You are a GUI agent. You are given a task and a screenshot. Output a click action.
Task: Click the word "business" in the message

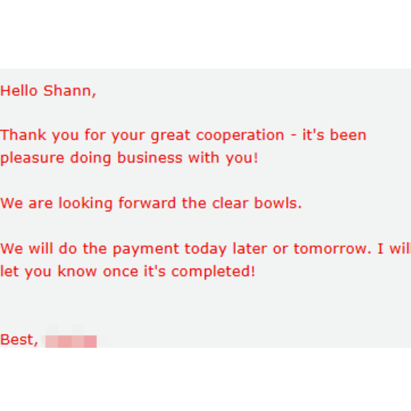pos(150,158)
